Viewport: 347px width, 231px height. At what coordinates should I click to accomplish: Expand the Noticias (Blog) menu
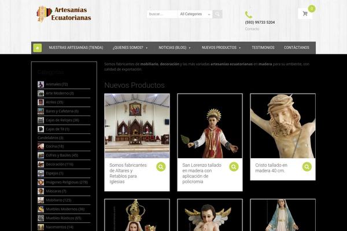tap(175, 48)
